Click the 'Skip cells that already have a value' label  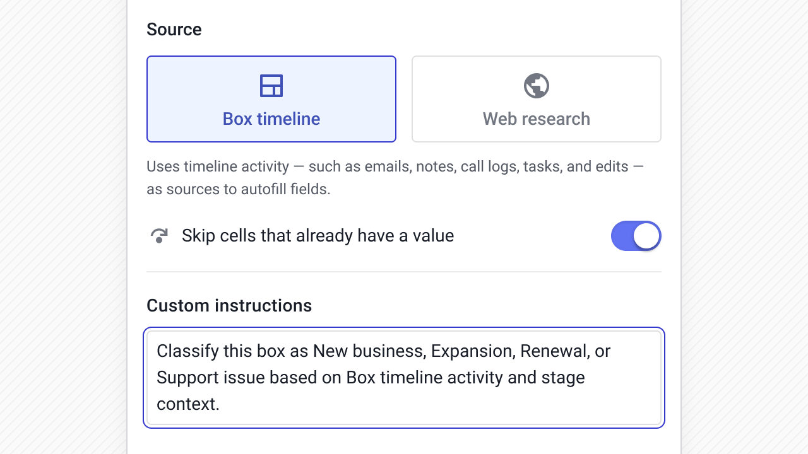click(x=318, y=236)
